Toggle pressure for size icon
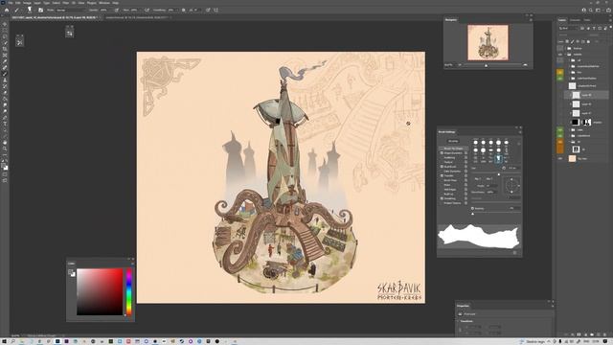Screen dimensions: 613x345 coord(208,11)
